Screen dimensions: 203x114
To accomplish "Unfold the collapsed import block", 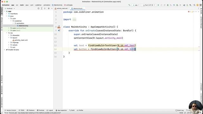I will 74,19.
